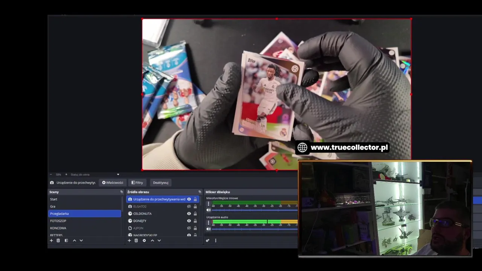Open Filtry for the selected source

click(137, 183)
